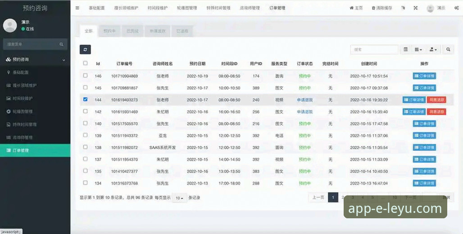Click order number 101511943372
463x234 pixels.
124,136
